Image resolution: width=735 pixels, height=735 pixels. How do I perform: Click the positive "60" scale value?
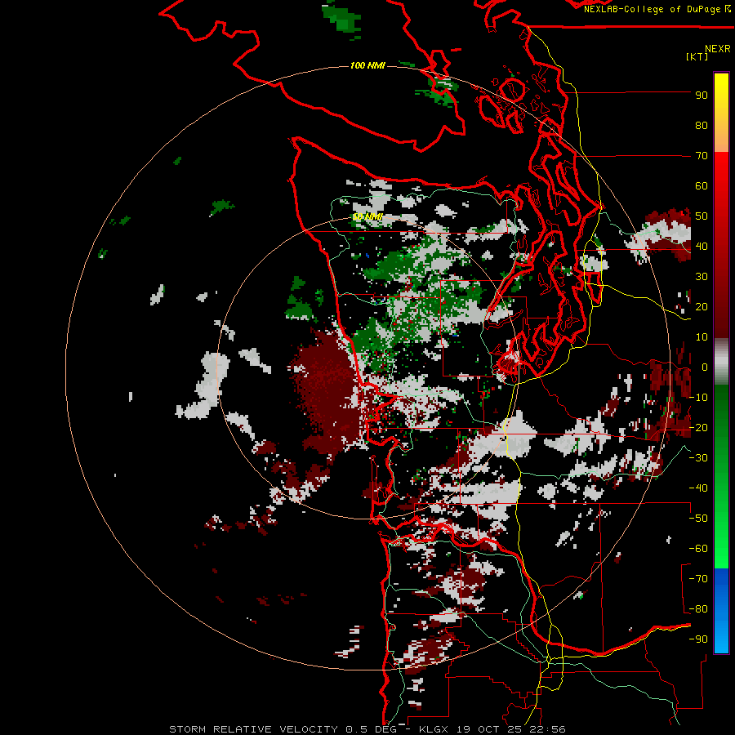702,186
